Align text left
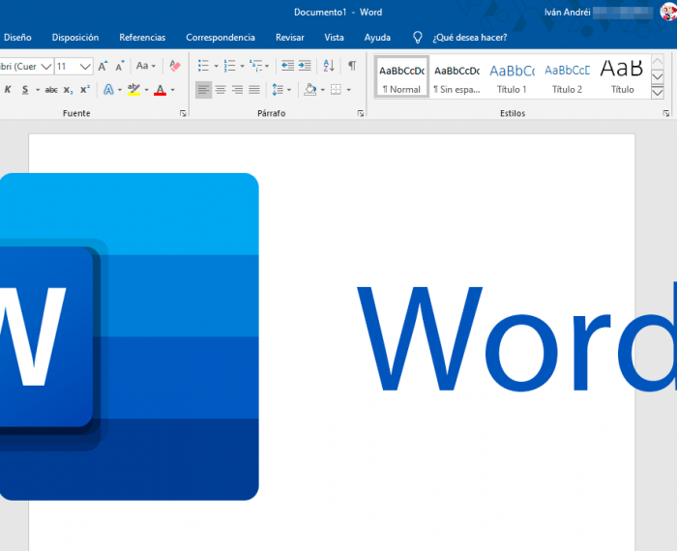 click(x=203, y=90)
